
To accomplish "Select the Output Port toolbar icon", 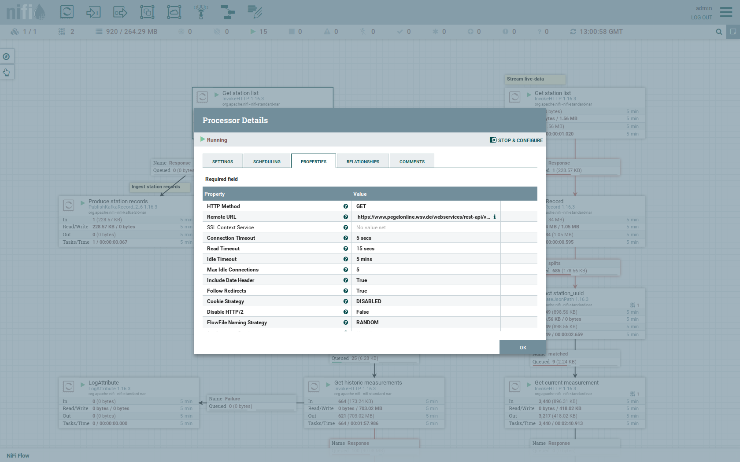I will (x=120, y=12).
